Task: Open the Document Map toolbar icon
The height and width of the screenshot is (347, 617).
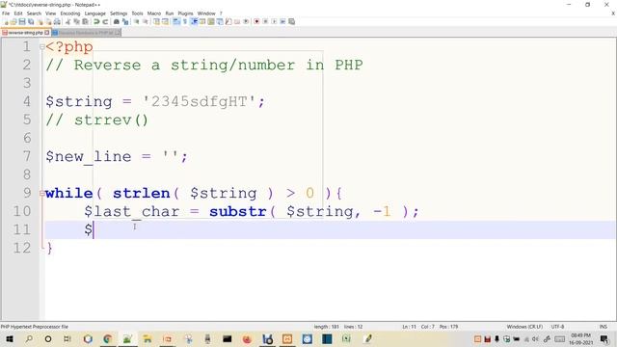Action: (211, 21)
